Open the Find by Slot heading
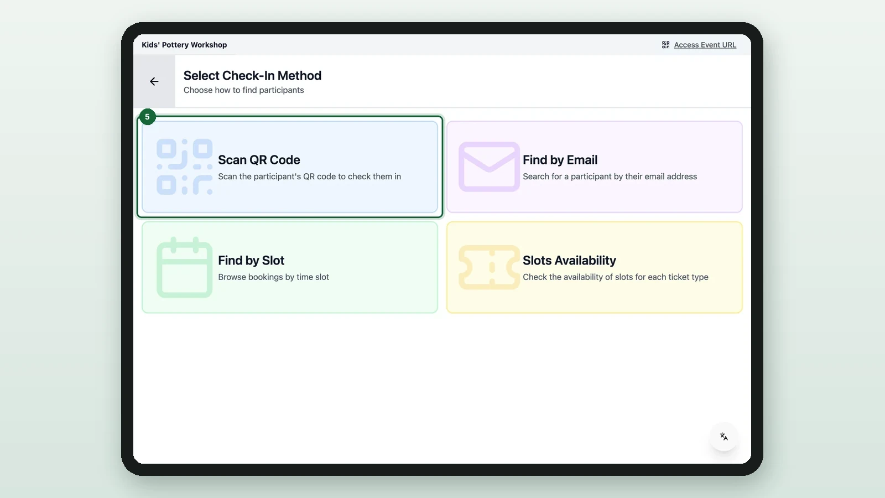 point(251,261)
